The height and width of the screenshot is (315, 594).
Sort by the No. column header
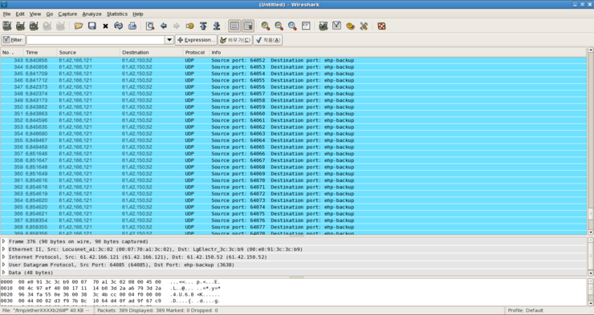click(x=12, y=52)
